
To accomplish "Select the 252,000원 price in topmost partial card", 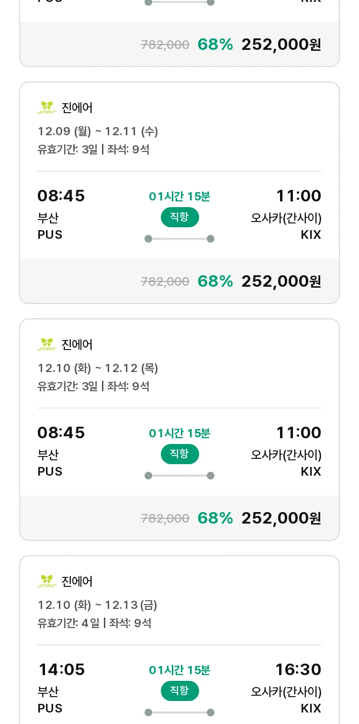I will coord(281,45).
